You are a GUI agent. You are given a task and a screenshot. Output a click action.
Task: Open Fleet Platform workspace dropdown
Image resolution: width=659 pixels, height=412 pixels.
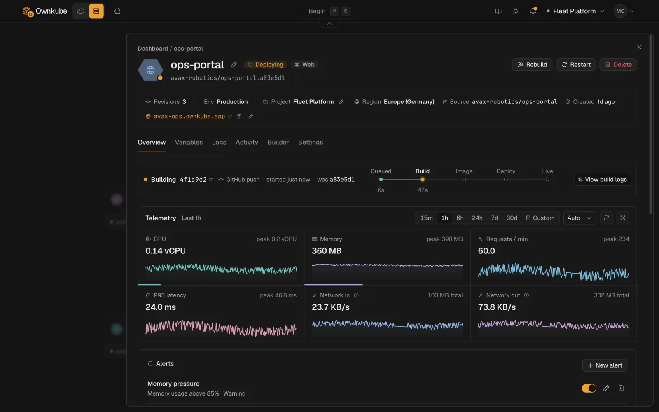(x=575, y=11)
